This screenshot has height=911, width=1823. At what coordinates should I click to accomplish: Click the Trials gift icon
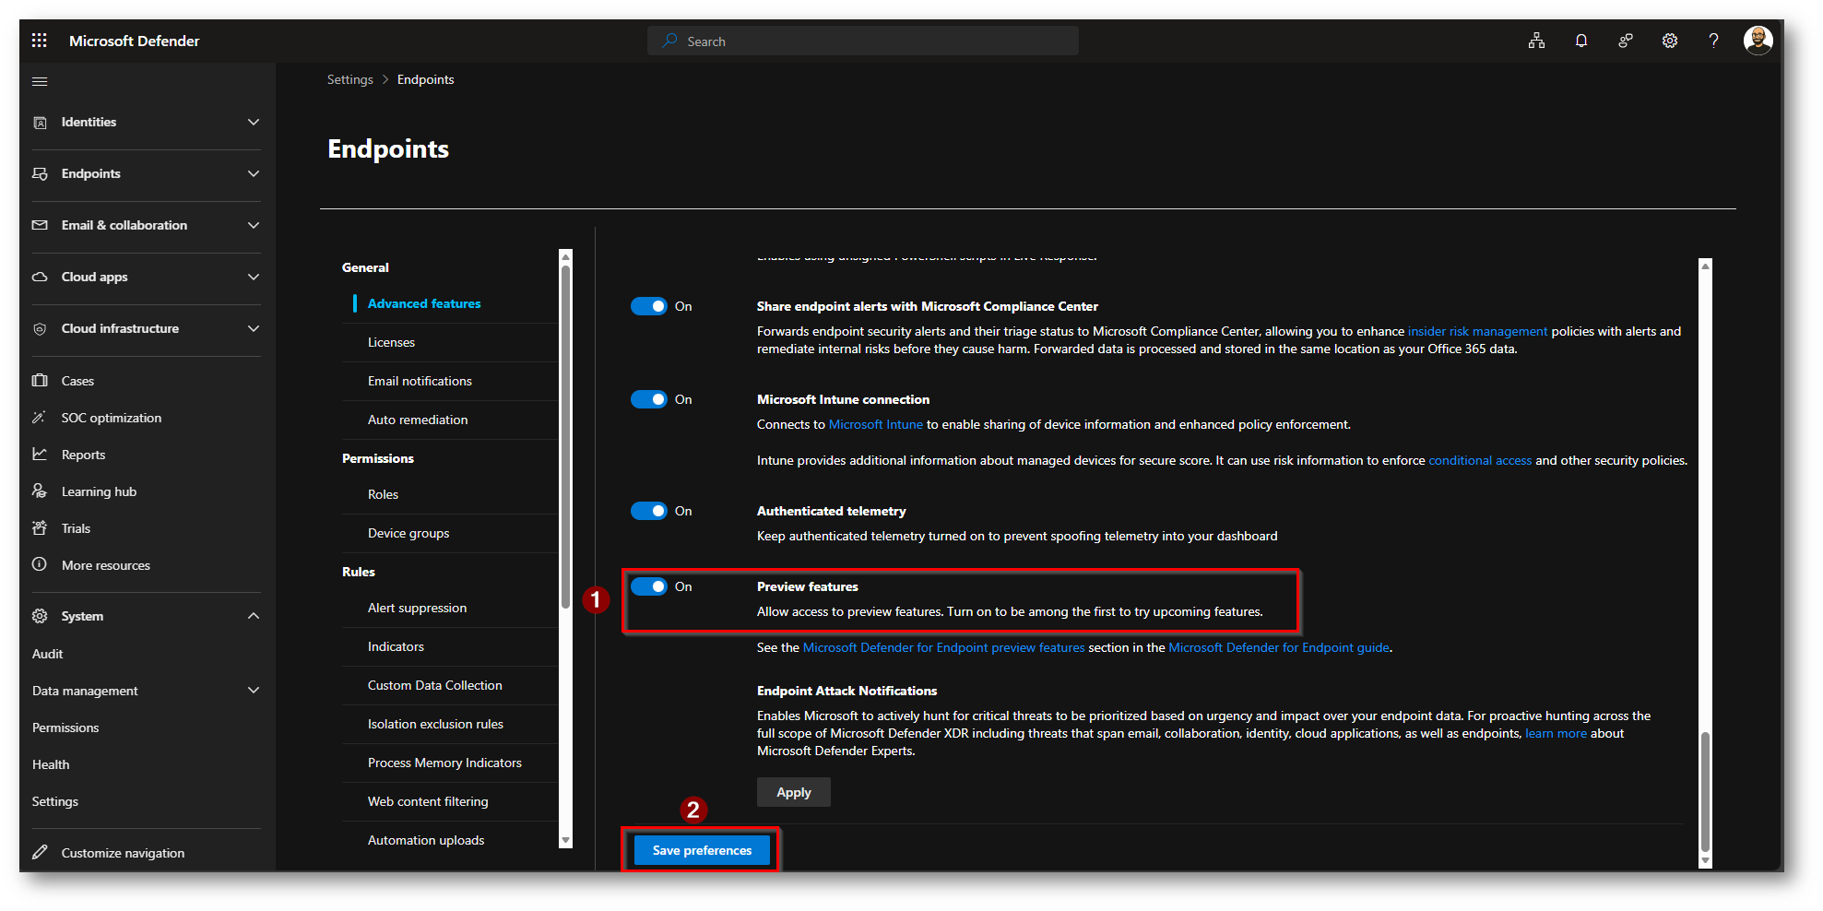click(x=40, y=528)
